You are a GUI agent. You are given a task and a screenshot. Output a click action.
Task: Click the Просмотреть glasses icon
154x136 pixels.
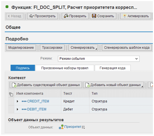31,16
